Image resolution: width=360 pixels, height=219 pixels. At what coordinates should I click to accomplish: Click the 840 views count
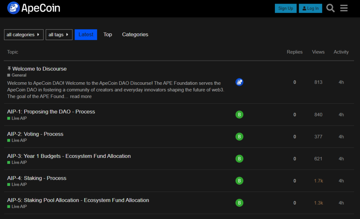pos(318,115)
